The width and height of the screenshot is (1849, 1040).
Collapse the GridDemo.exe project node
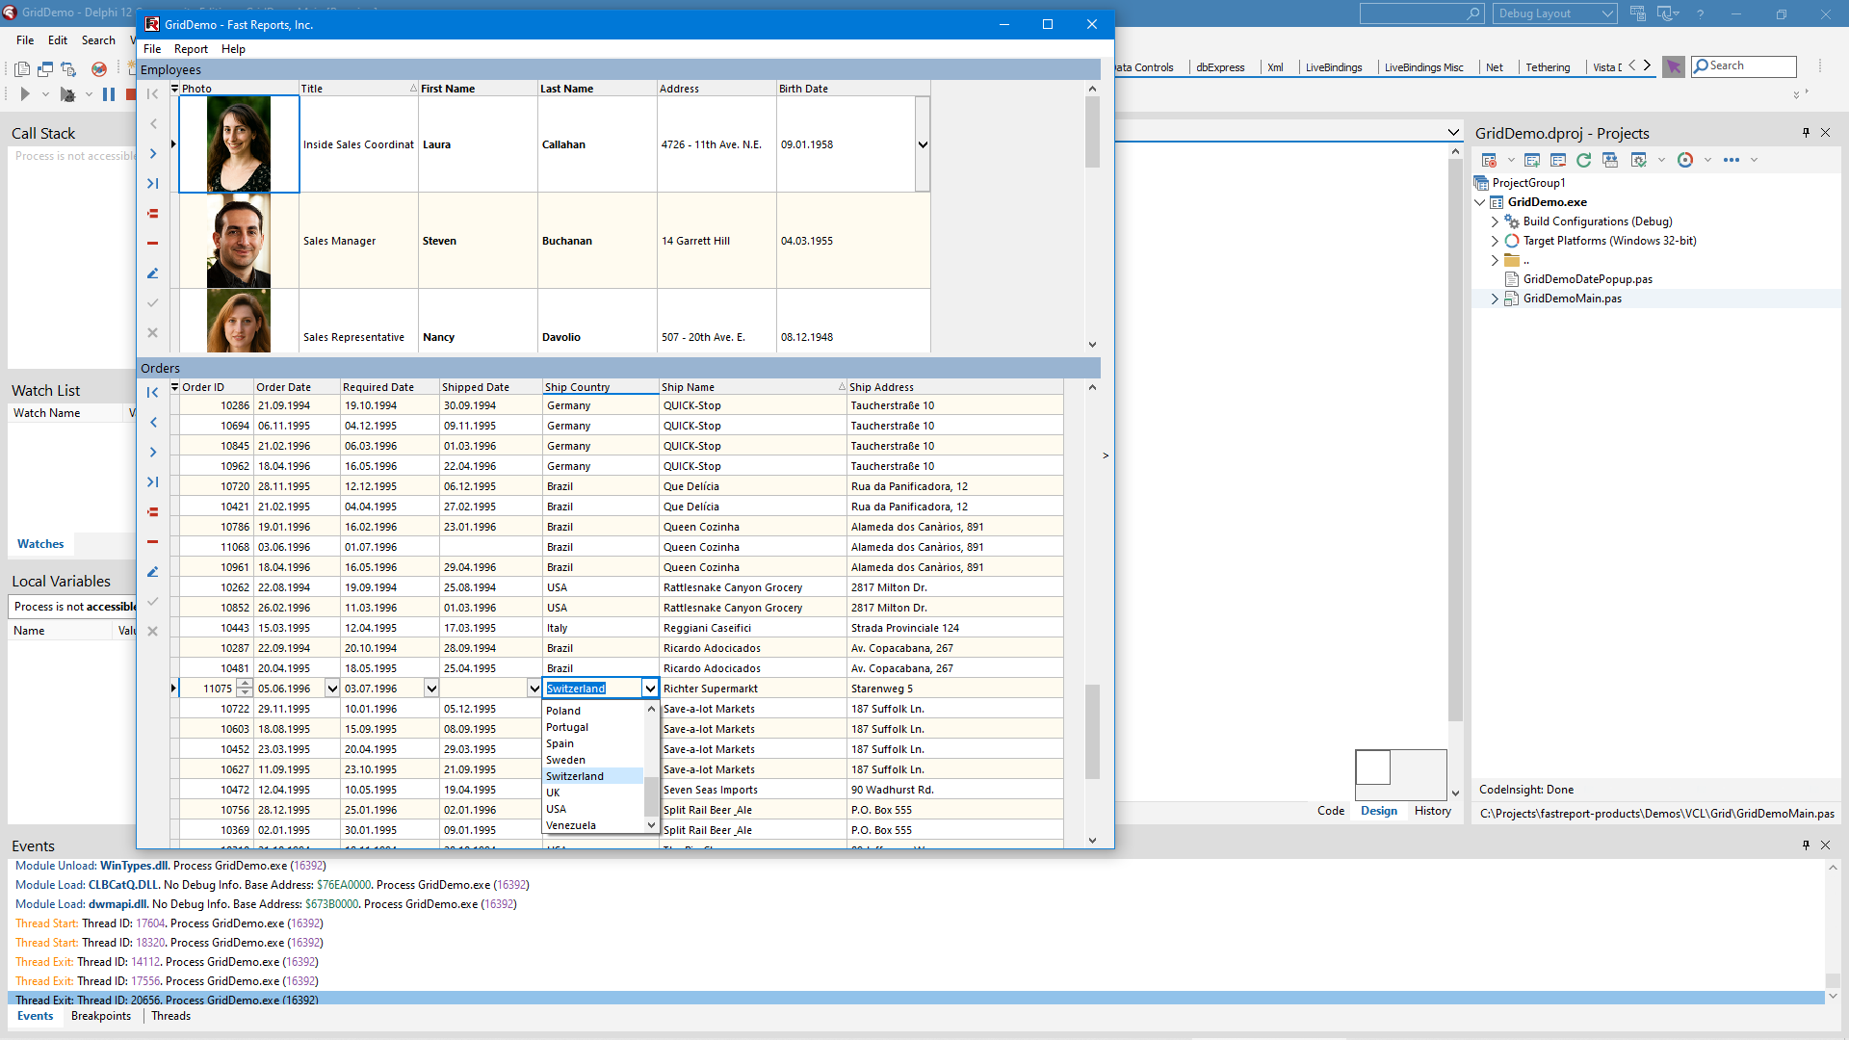[1480, 202]
